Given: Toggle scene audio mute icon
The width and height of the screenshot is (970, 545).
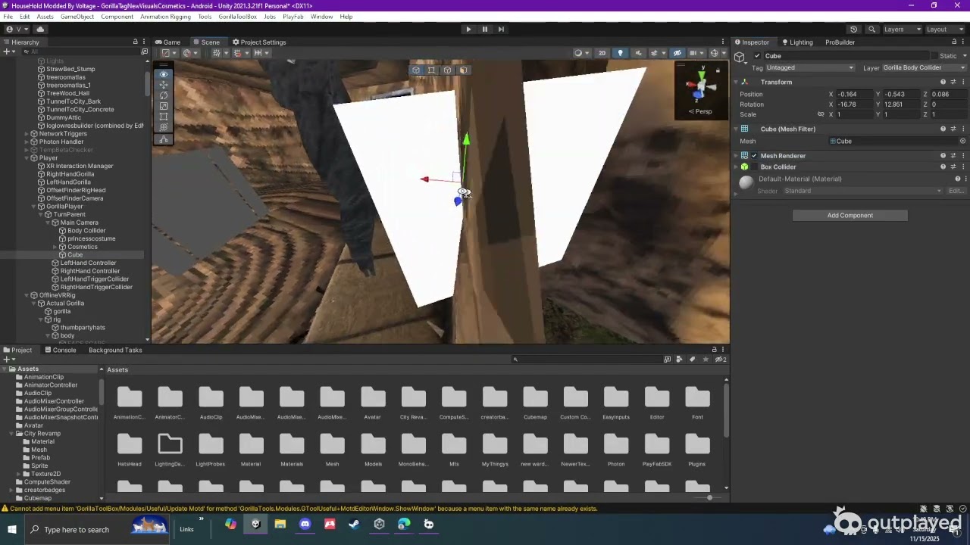Looking at the screenshot, I should [x=637, y=53].
